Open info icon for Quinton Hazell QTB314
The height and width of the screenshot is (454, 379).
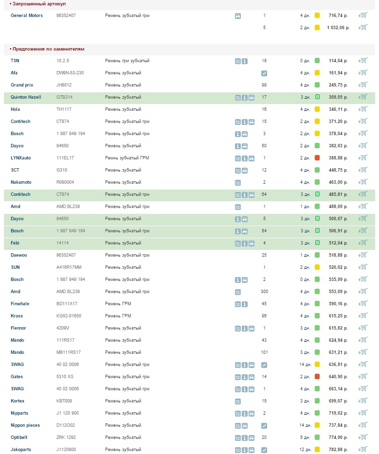pos(245,98)
